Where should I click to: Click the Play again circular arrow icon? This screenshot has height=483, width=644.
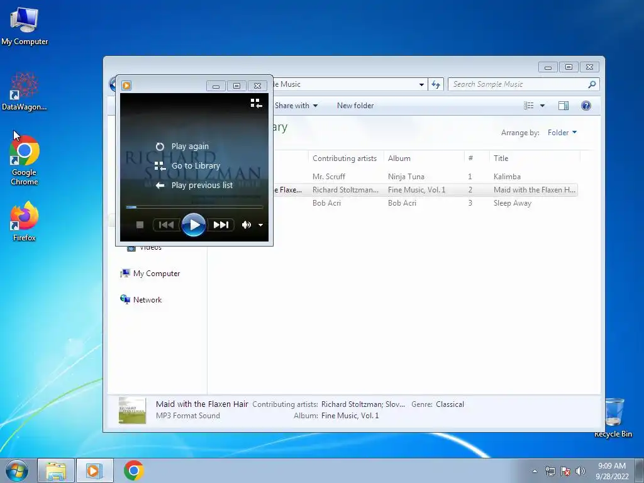(x=160, y=146)
